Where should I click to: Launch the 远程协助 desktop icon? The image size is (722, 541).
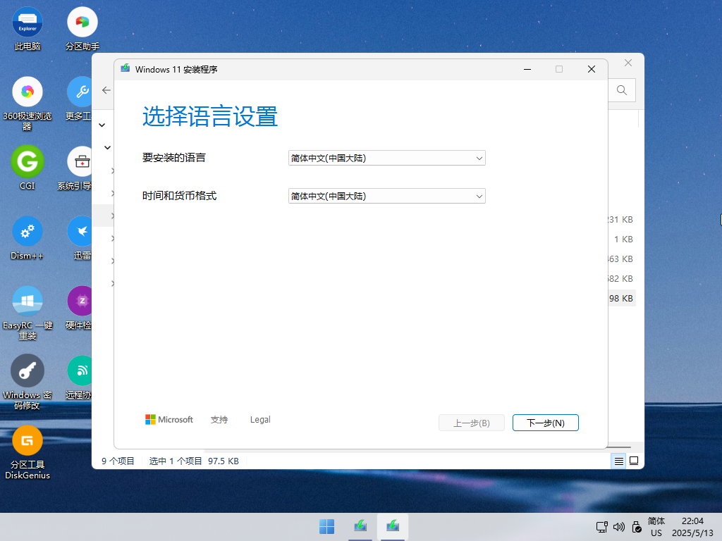coord(79,378)
